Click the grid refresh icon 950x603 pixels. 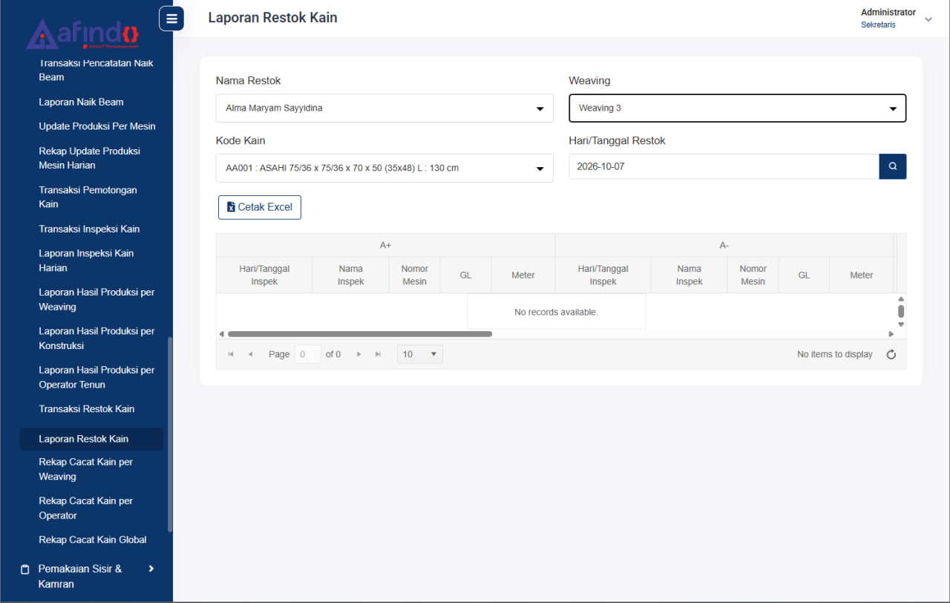[891, 354]
